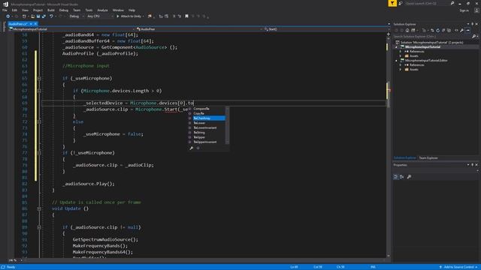Open the Analyze menu
The image size is (481, 270).
[102, 10]
